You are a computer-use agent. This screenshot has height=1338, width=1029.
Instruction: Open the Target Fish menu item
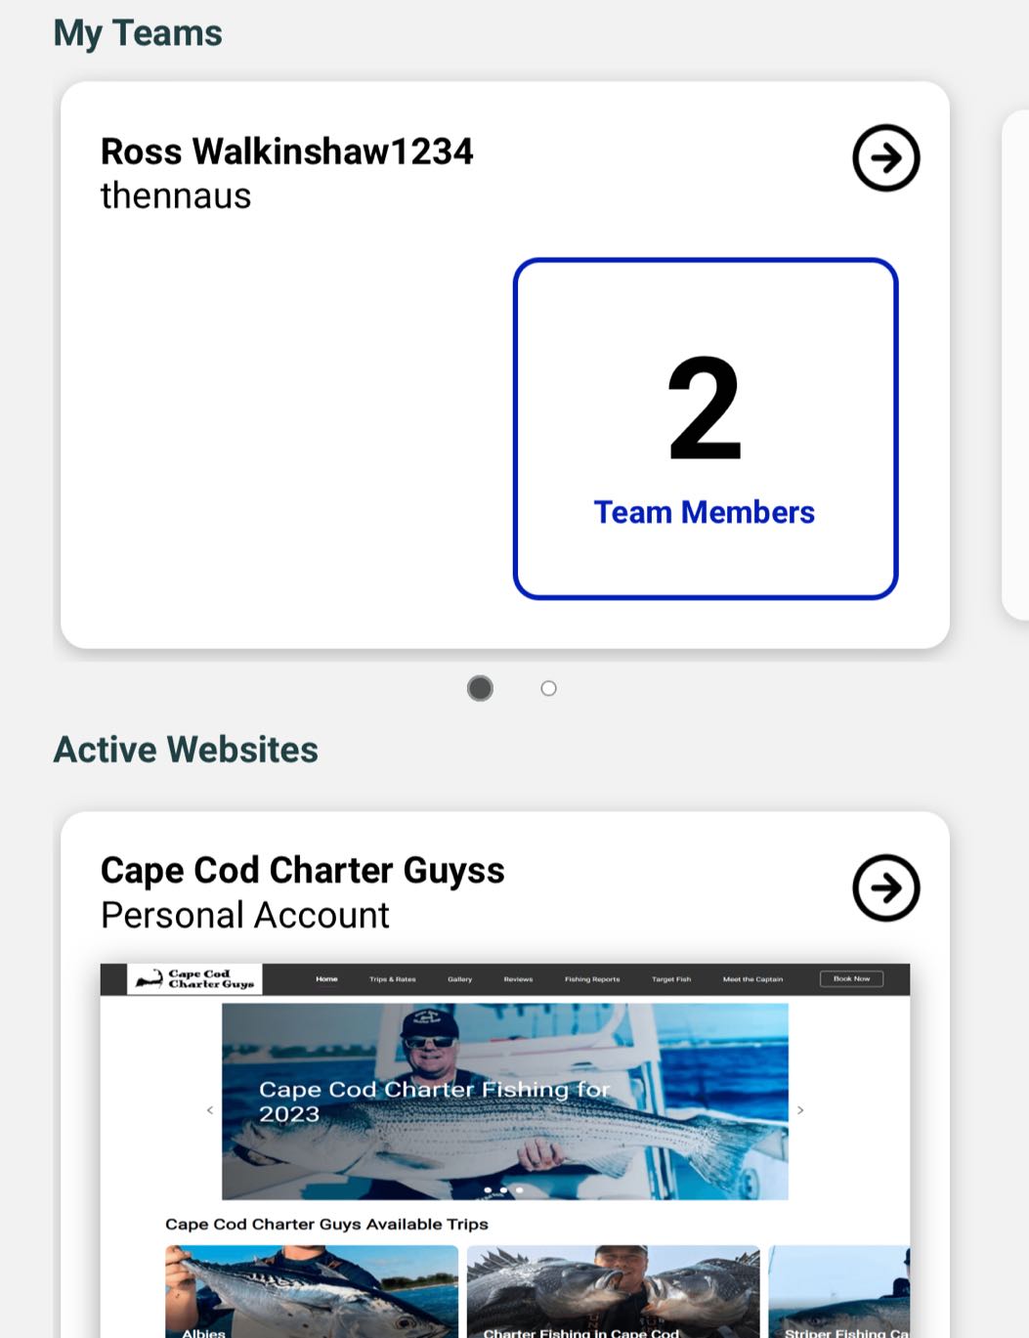click(671, 978)
